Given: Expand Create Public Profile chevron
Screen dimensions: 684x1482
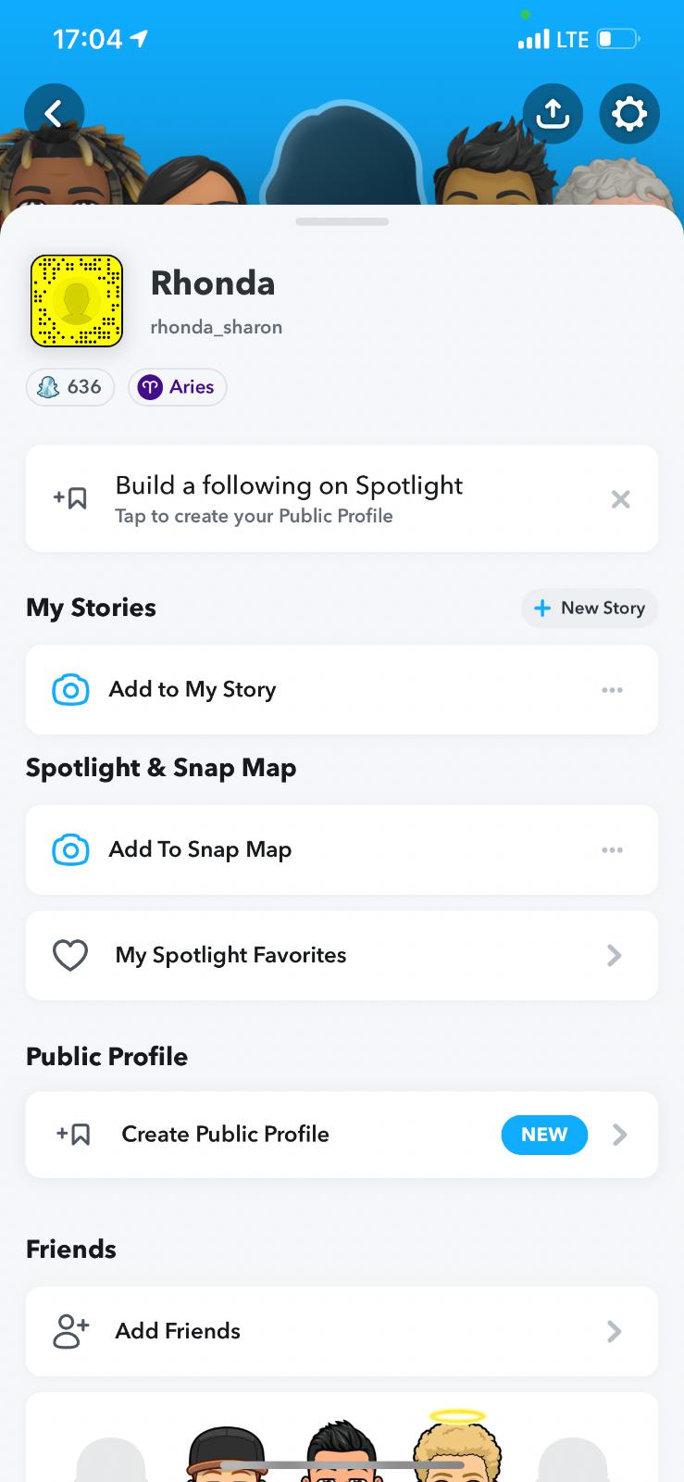Looking at the screenshot, I should [x=619, y=1135].
